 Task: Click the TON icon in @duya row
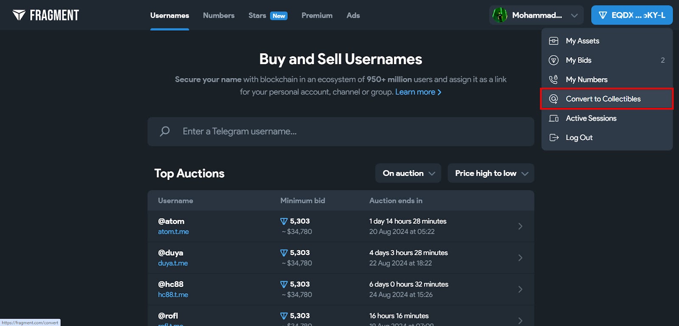[284, 253]
